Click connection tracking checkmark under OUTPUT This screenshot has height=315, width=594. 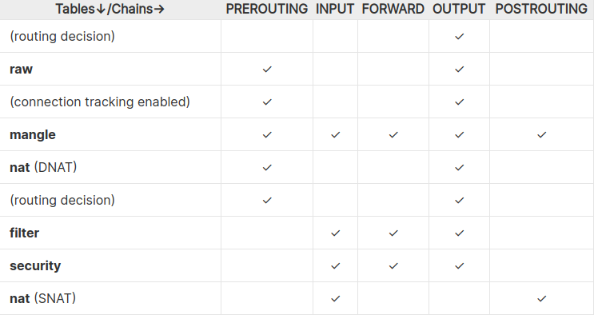[459, 102]
